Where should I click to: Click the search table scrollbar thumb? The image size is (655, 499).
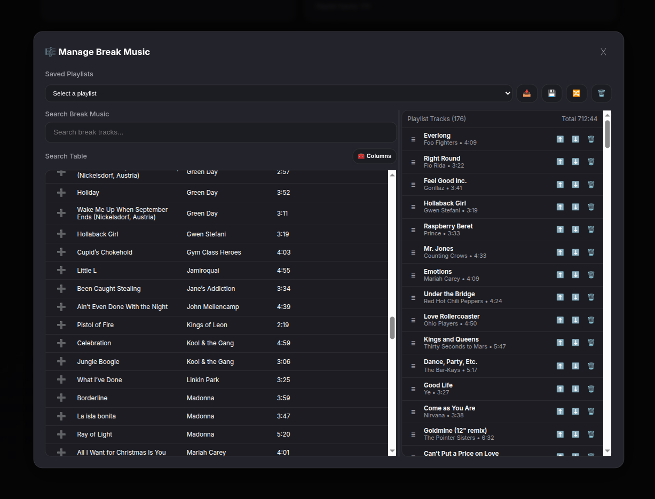point(392,328)
